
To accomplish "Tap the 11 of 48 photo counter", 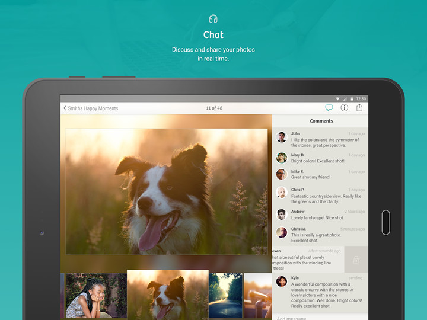I will (x=214, y=108).
